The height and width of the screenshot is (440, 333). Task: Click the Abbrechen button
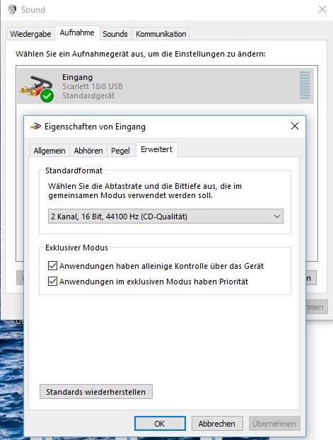click(x=217, y=424)
